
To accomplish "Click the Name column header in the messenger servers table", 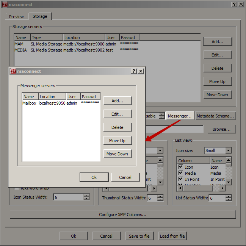I will pos(30,97).
